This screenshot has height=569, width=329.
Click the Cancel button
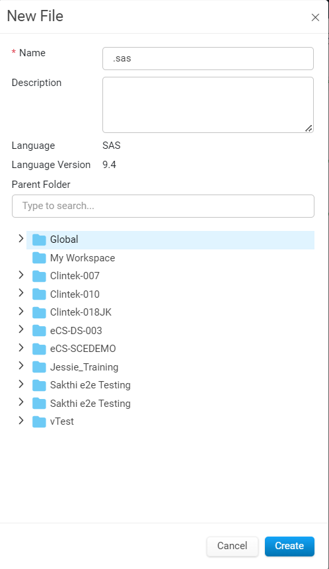click(233, 546)
